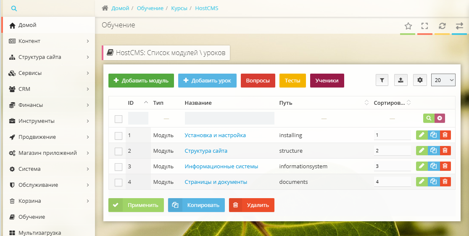Open the rows-per-page dropdown showing 20
The width and height of the screenshot is (469, 236).
[443, 80]
